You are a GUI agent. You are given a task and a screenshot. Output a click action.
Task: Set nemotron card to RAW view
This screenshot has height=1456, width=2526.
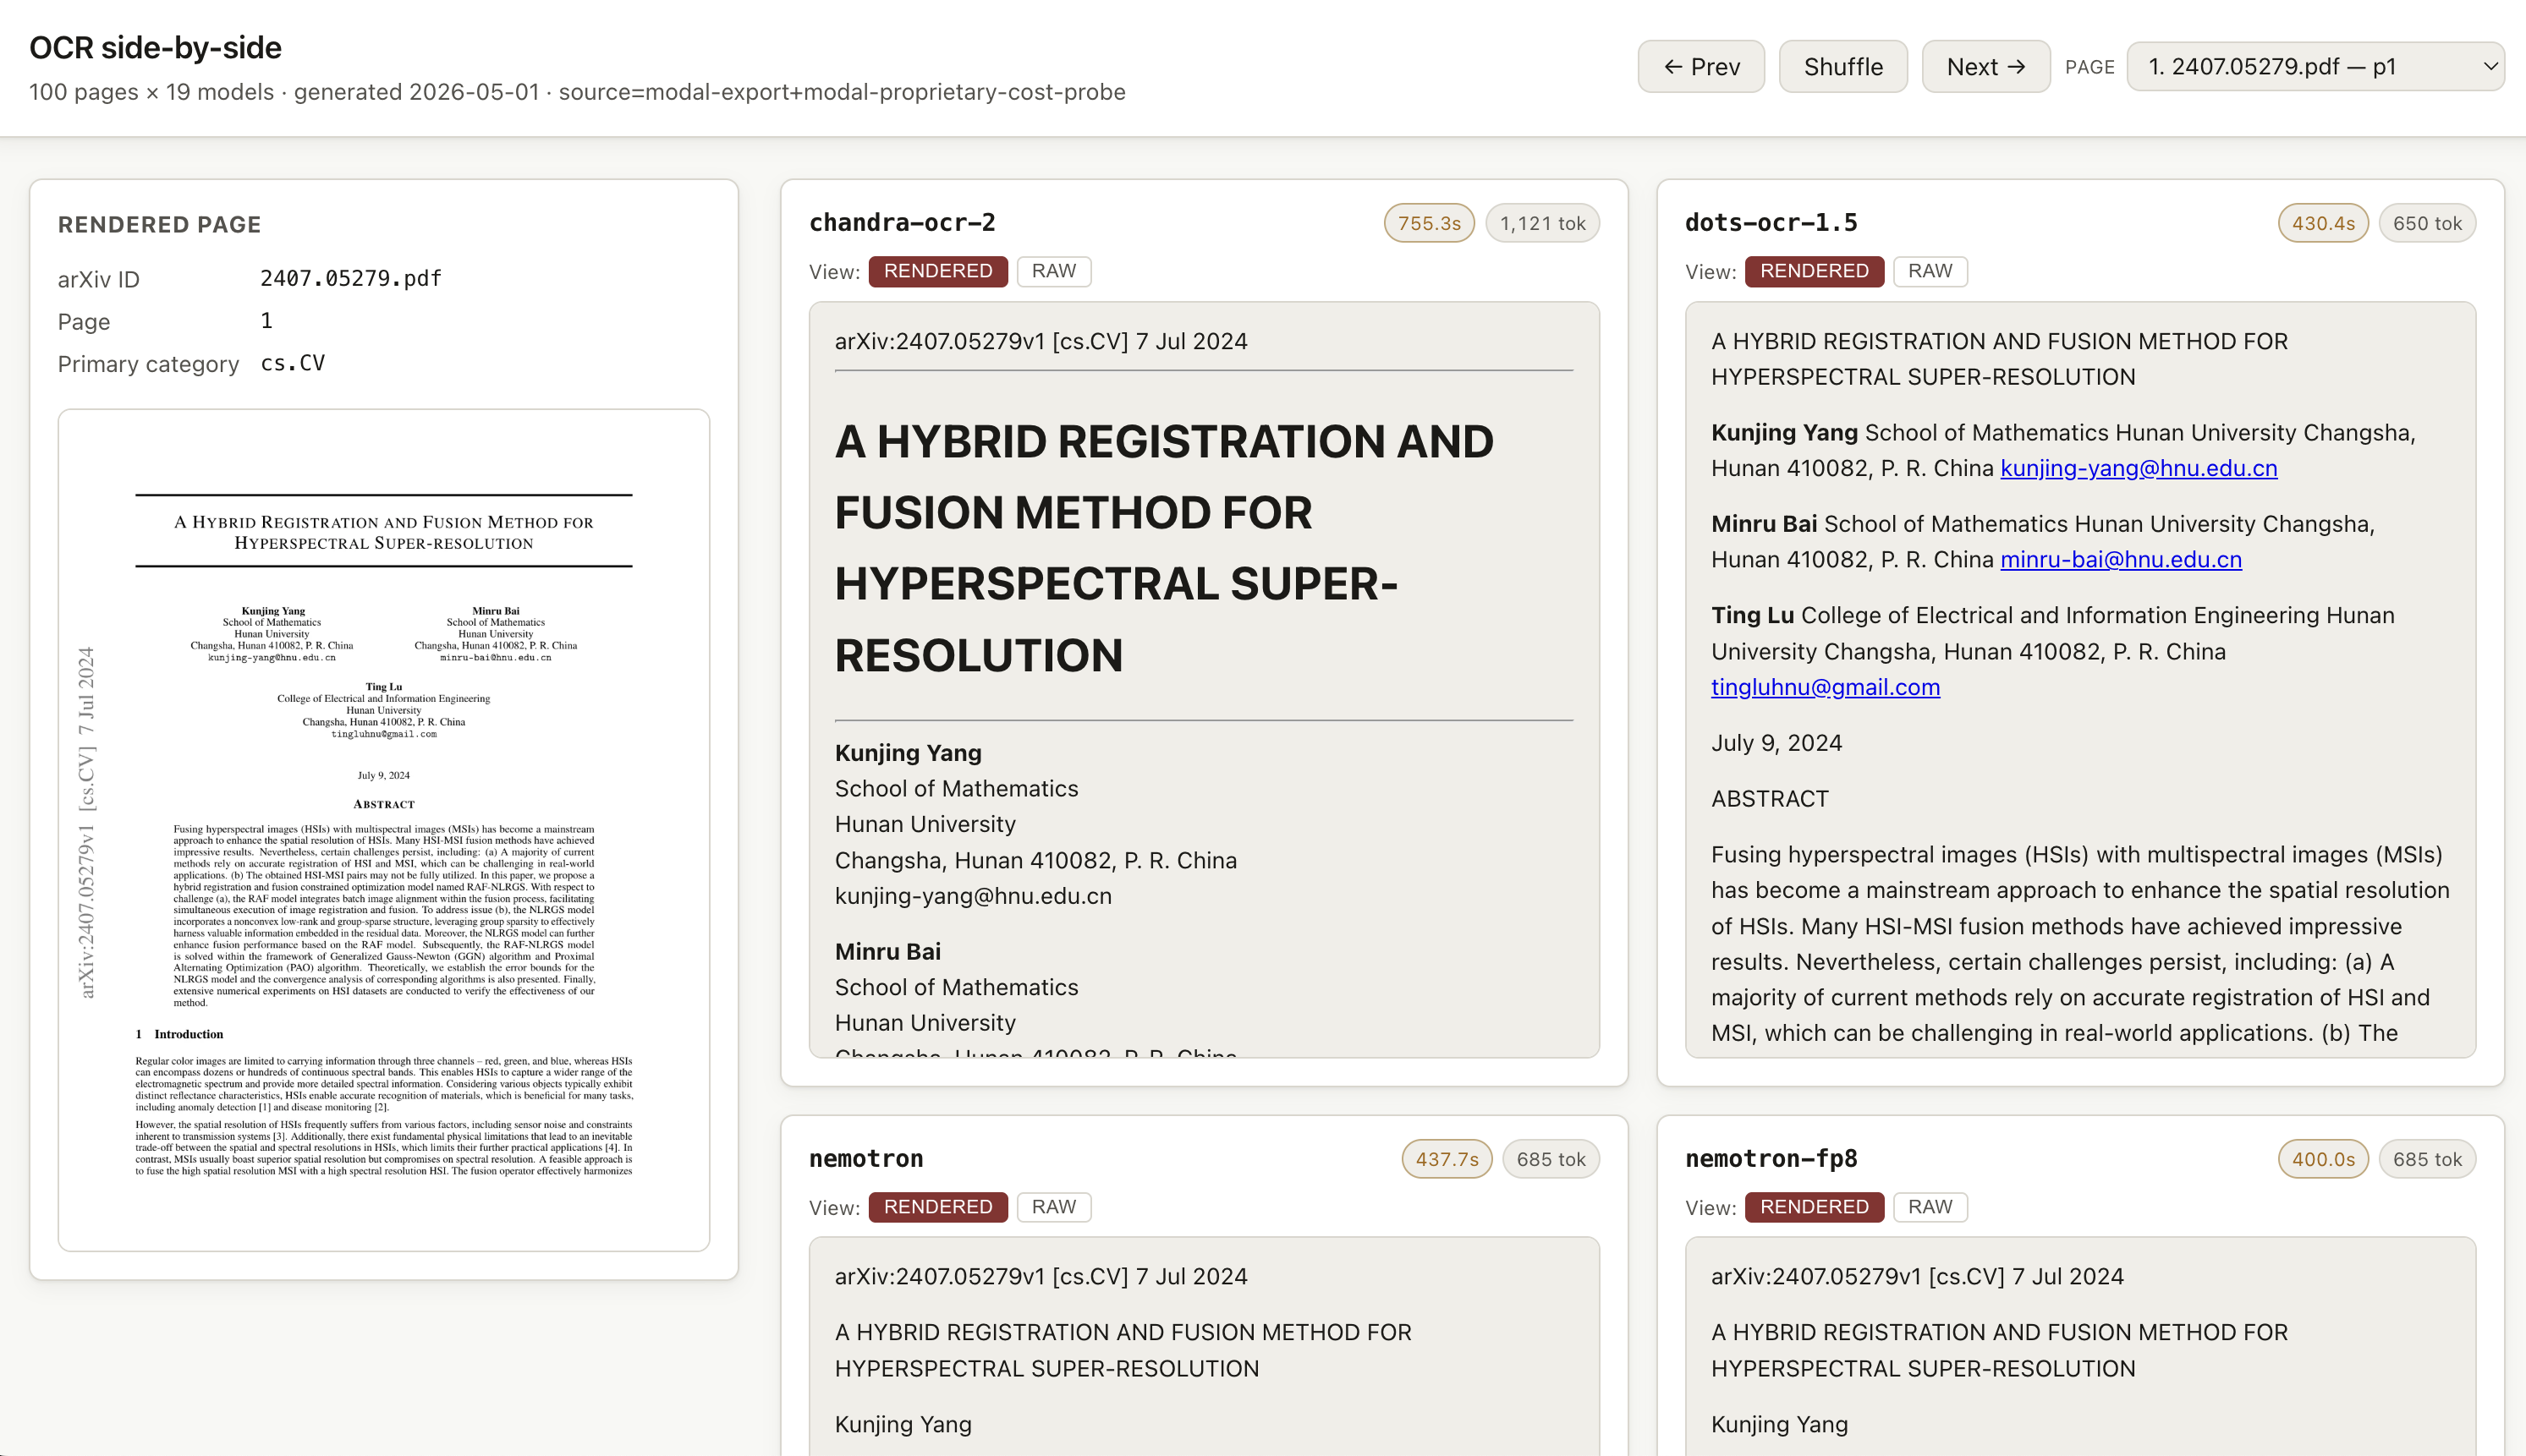click(x=1053, y=1207)
